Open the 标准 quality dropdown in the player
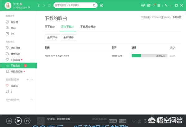The image size is (186, 127). (113, 120)
